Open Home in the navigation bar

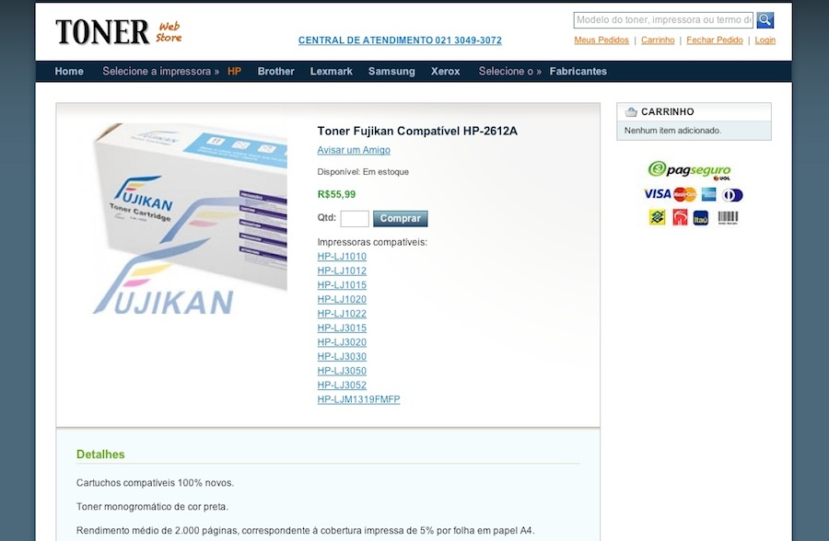click(x=69, y=72)
